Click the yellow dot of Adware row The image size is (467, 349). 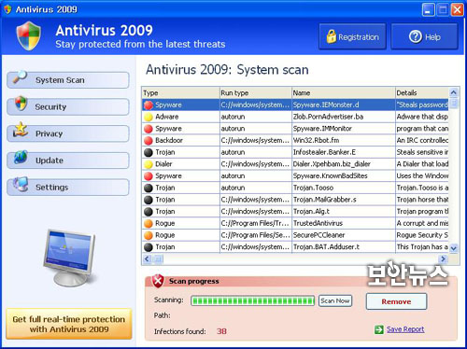coord(149,117)
